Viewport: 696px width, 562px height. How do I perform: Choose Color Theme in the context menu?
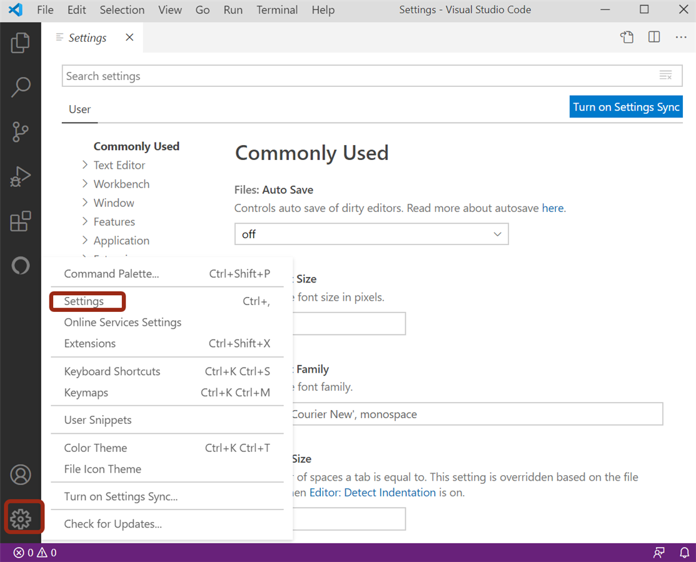(96, 448)
